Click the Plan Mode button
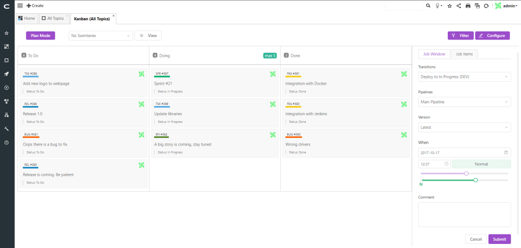The image size is (521, 248). click(x=41, y=36)
